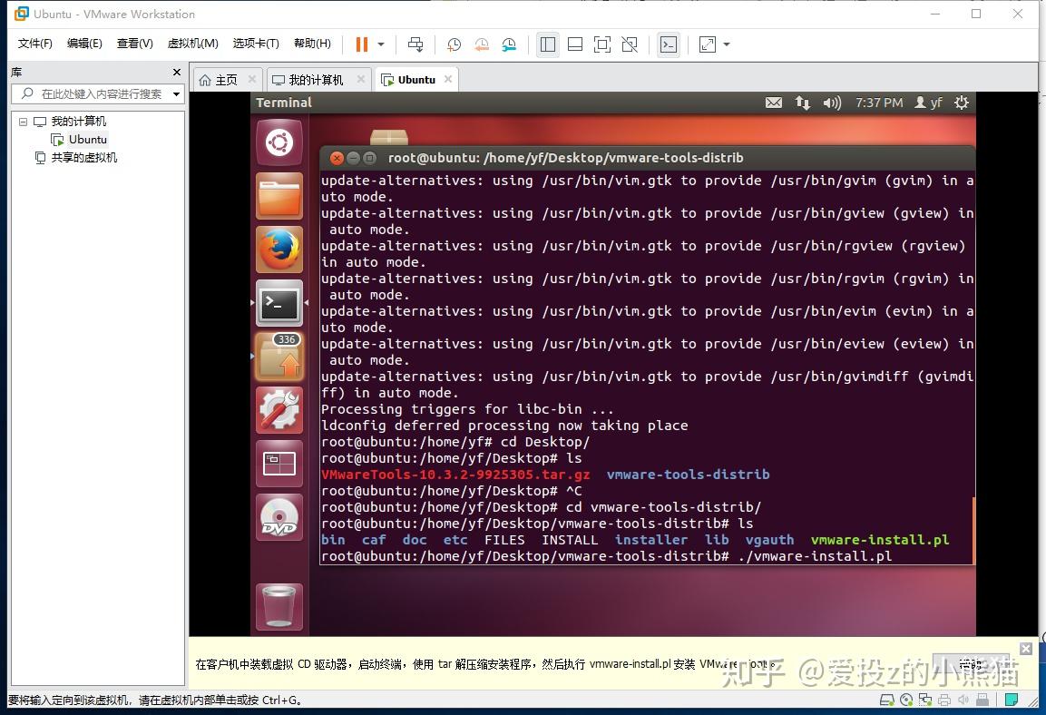Close the 主页 tab
Viewport: 1046px width, 715px height.
251,79
